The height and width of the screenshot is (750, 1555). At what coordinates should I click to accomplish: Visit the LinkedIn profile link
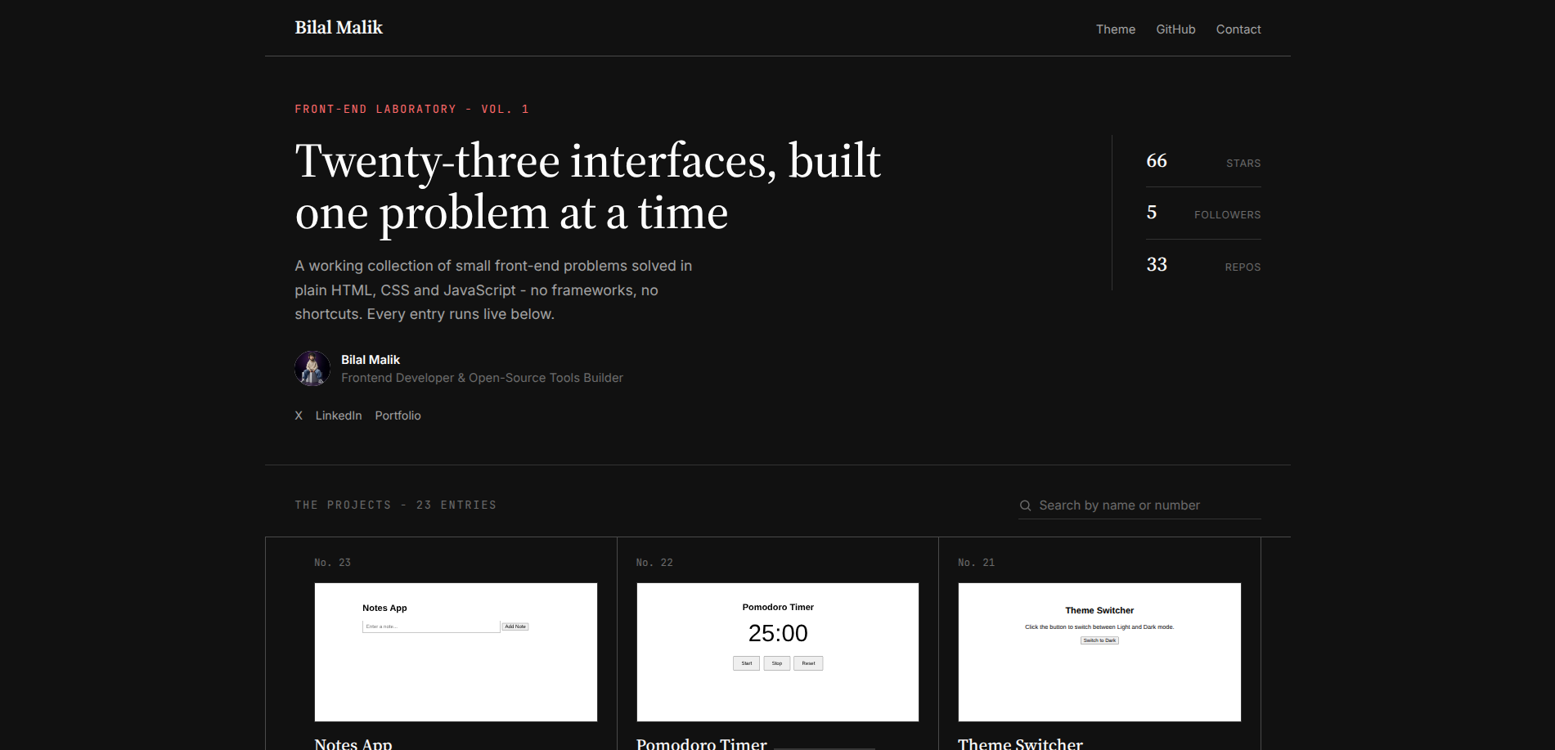[339, 415]
